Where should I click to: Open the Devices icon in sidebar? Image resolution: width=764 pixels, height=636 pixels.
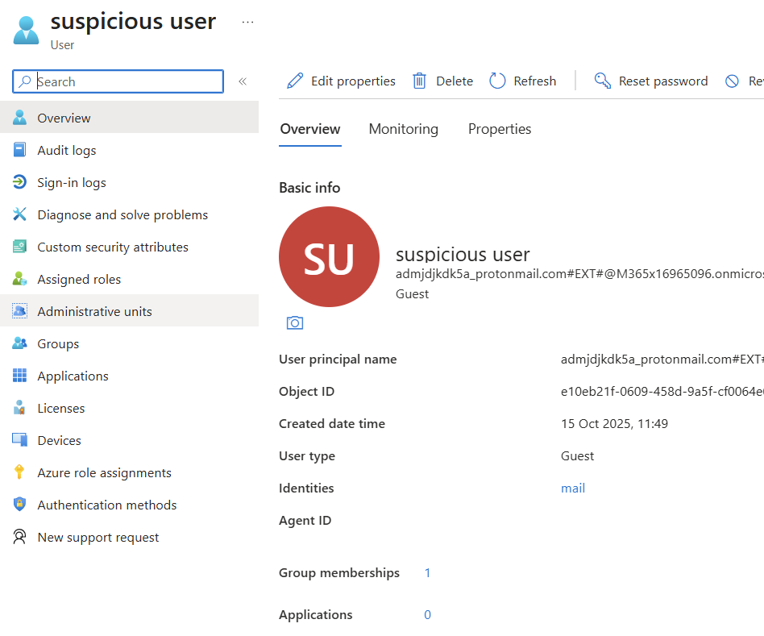pos(20,440)
